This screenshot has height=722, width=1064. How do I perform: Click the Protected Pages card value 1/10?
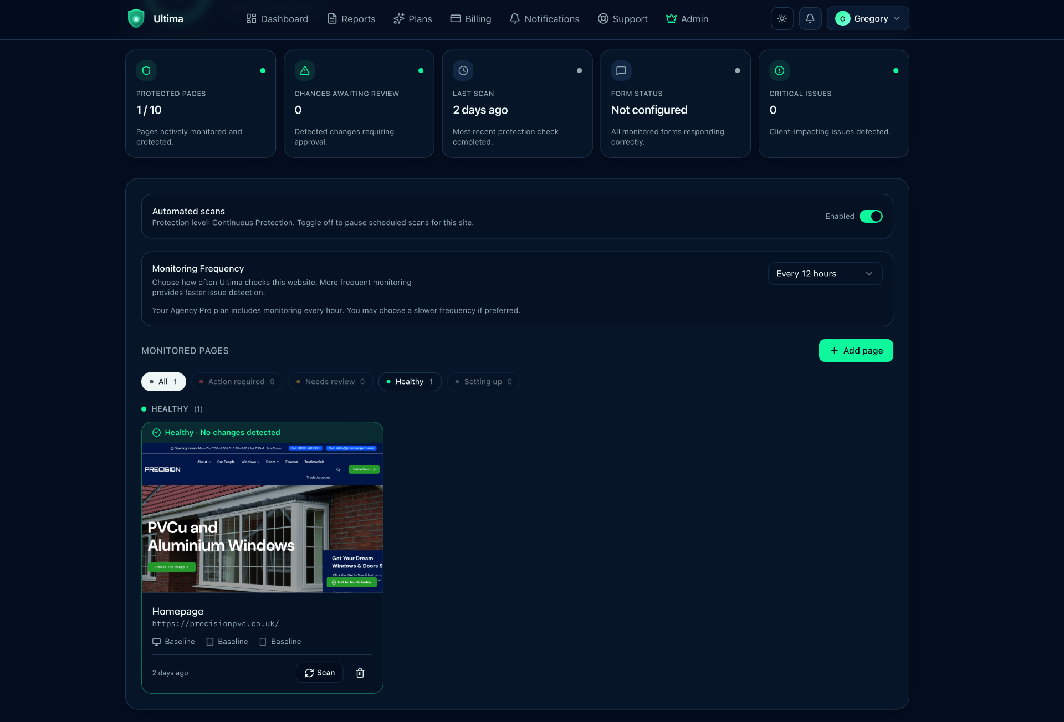tap(149, 110)
